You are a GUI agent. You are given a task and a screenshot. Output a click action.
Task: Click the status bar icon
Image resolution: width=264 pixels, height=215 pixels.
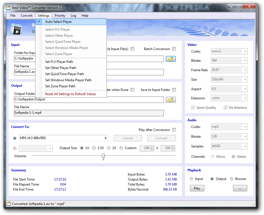tap(8, 204)
